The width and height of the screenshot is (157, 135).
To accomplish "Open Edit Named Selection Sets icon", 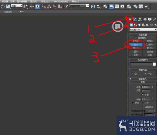I will 66,6.
